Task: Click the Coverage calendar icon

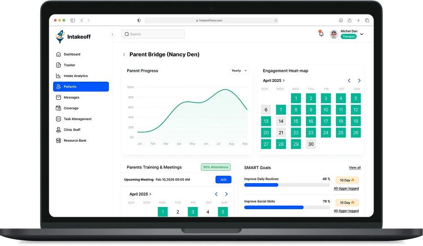Action: coord(58,108)
